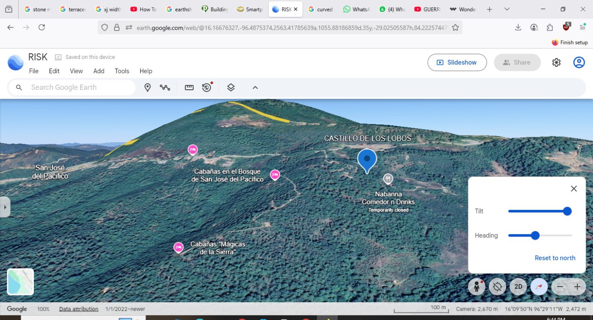The height and width of the screenshot is (320, 593).
Task: Close the Tilt and Heading panel
Action: pyautogui.click(x=574, y=189)
